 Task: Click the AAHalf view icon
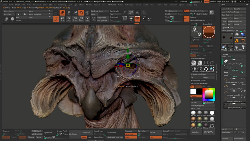[81, 19]
